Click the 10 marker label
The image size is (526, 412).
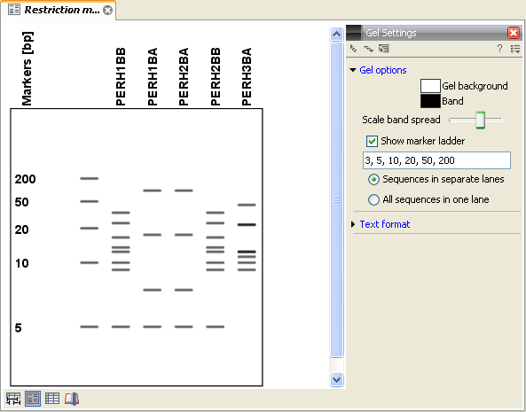[x=21, y=264]
